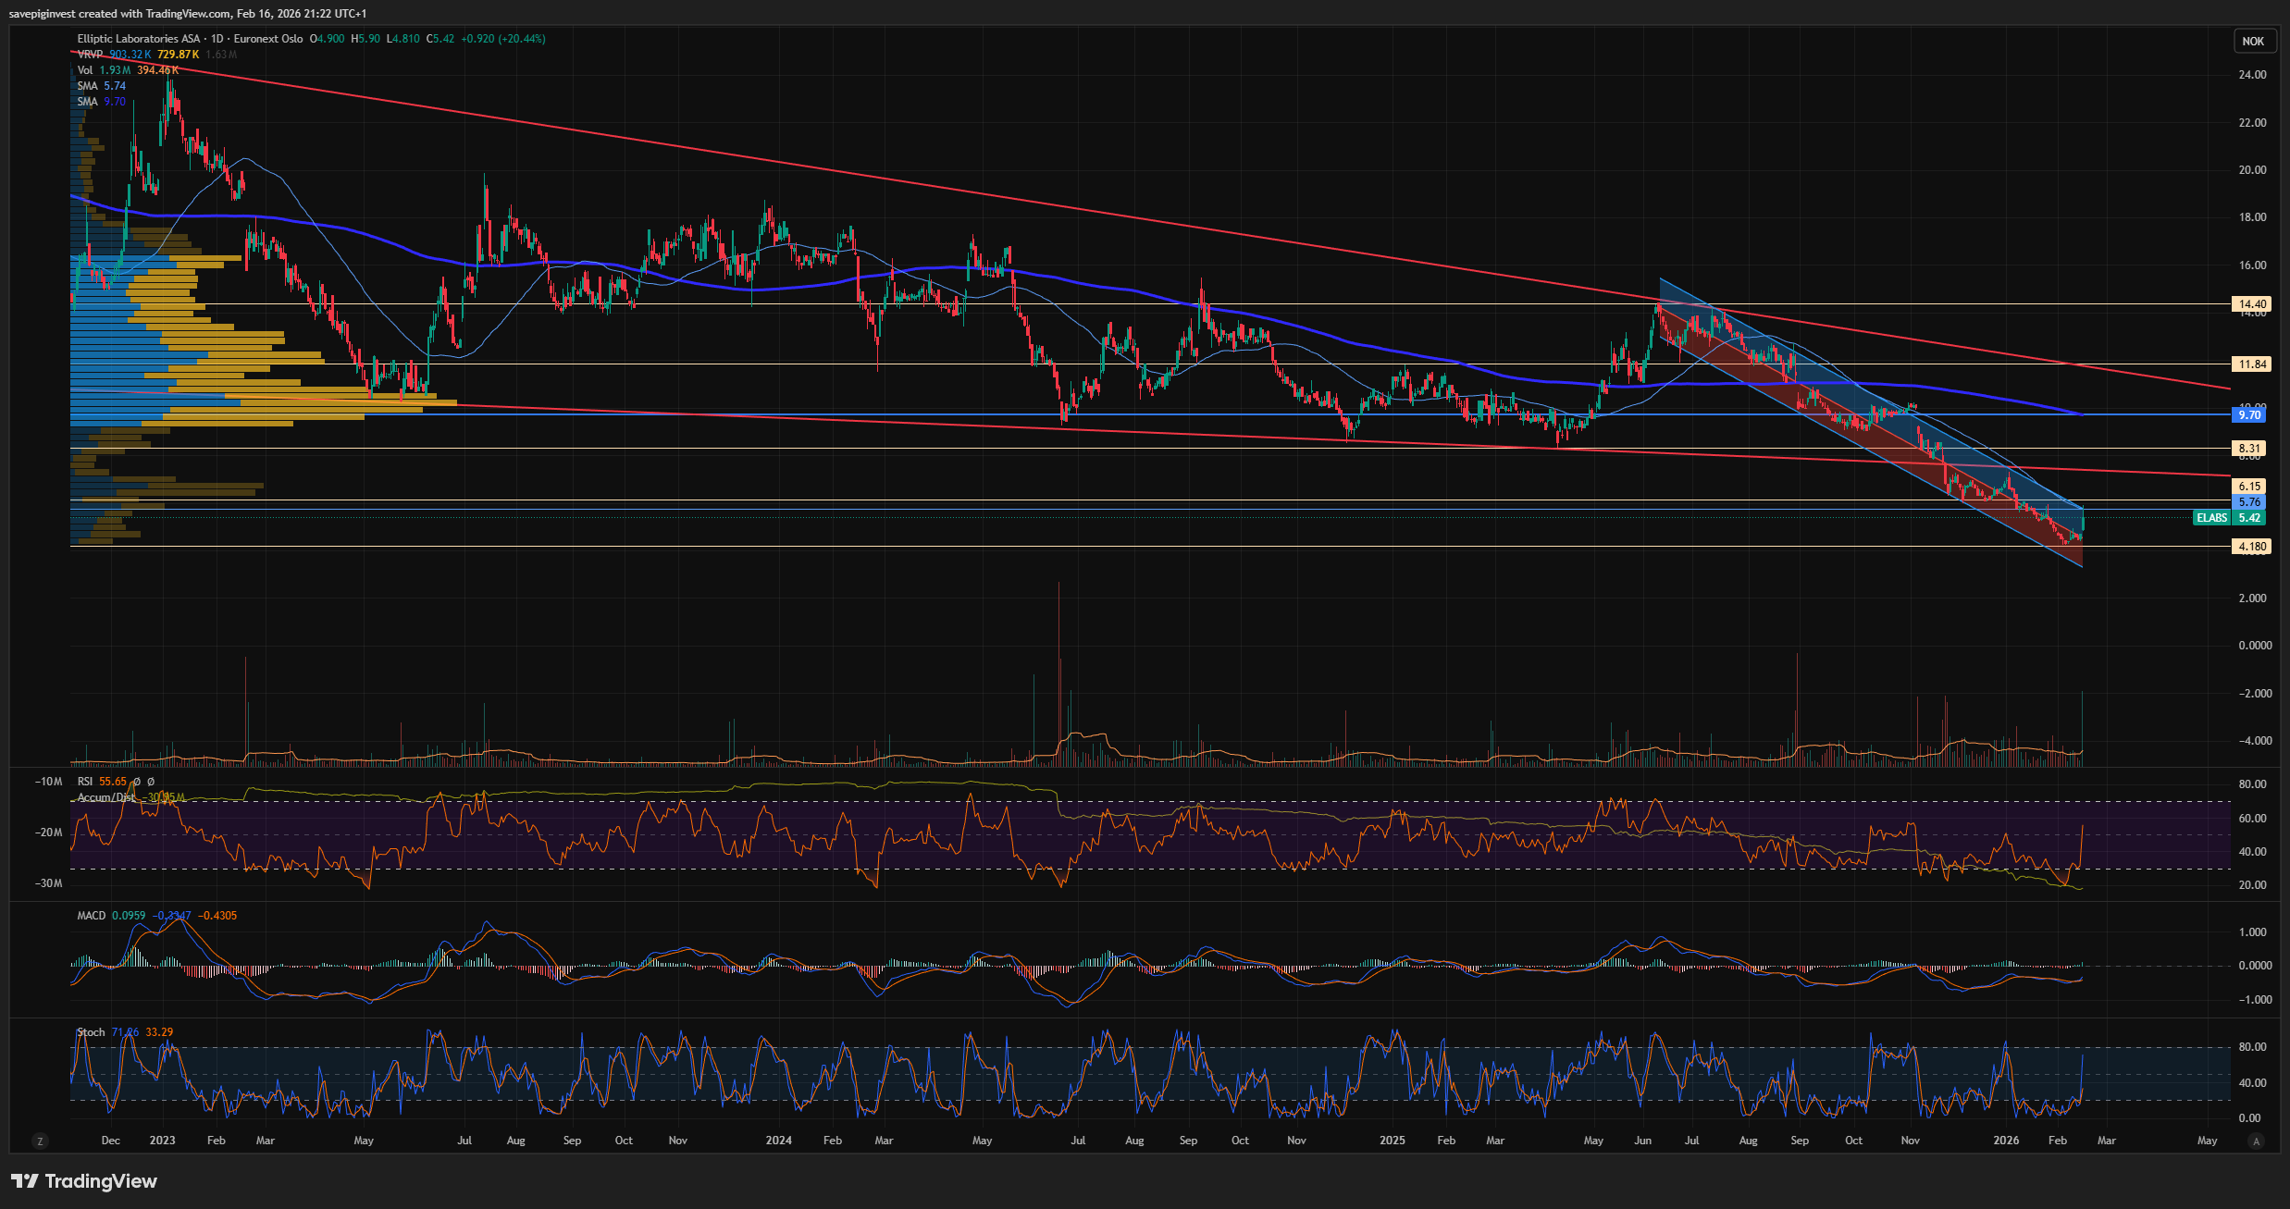
Task: Open the 1D interval in chart title
Action: pos(217,39)
